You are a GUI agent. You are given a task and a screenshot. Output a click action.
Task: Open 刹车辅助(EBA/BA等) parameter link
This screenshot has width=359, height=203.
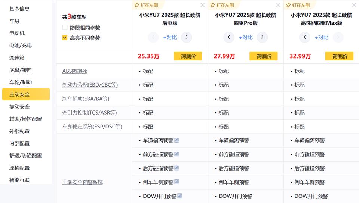[x=86, y=99]
